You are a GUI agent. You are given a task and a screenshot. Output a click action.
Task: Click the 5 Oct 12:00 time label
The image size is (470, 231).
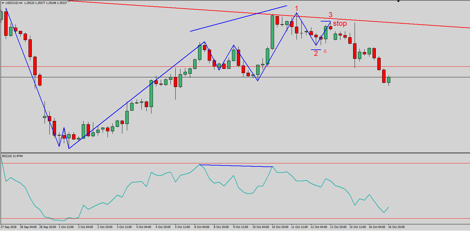tap(183, 227)
